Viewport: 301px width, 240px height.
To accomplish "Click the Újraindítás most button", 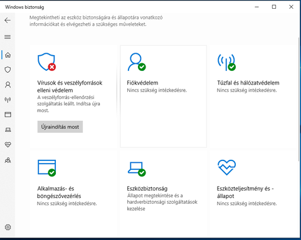I will click(x=60, y=127).
